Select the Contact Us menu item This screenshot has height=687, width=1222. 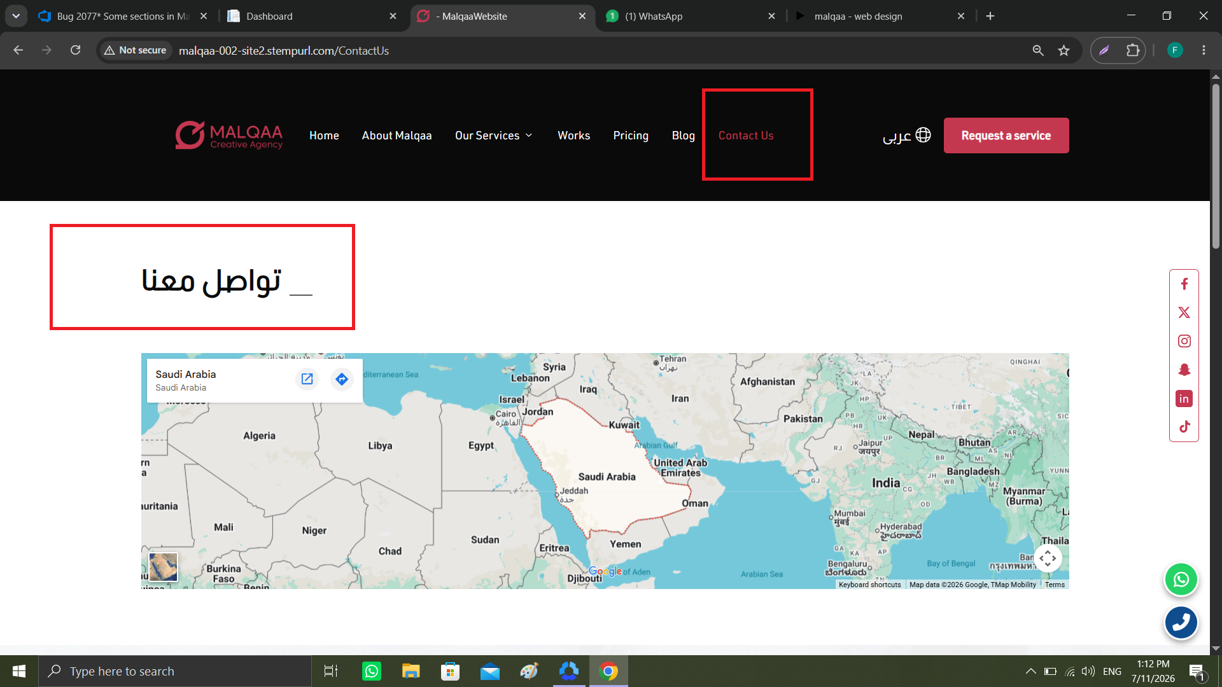click(x=746, y=135)
